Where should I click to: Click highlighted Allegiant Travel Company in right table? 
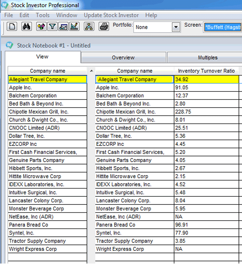tap(135, 79)
